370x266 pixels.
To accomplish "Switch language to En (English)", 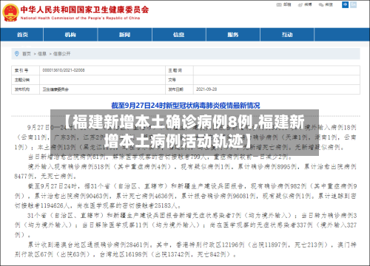I will [x=354, y=4].
